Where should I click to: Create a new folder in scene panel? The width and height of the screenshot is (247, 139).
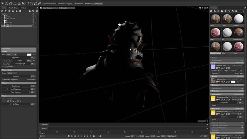click(x=30, y=11)
